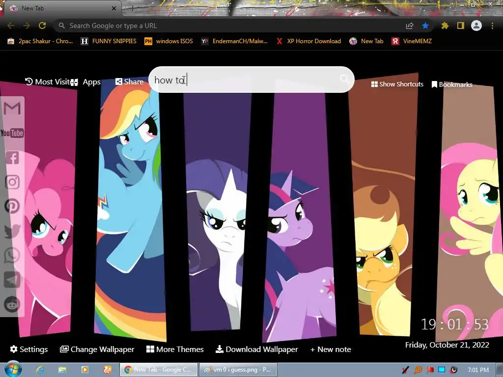The width and height of the screenshot is (503, 377).
Task: Open Chrome's three-dot menu
Action: 492,26
